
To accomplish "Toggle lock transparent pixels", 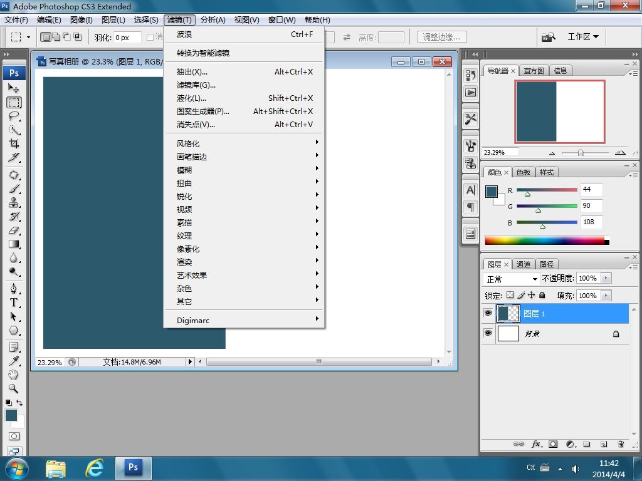I will click(x=510, y=296).
